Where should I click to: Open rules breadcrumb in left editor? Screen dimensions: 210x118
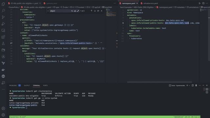[65, 7]
